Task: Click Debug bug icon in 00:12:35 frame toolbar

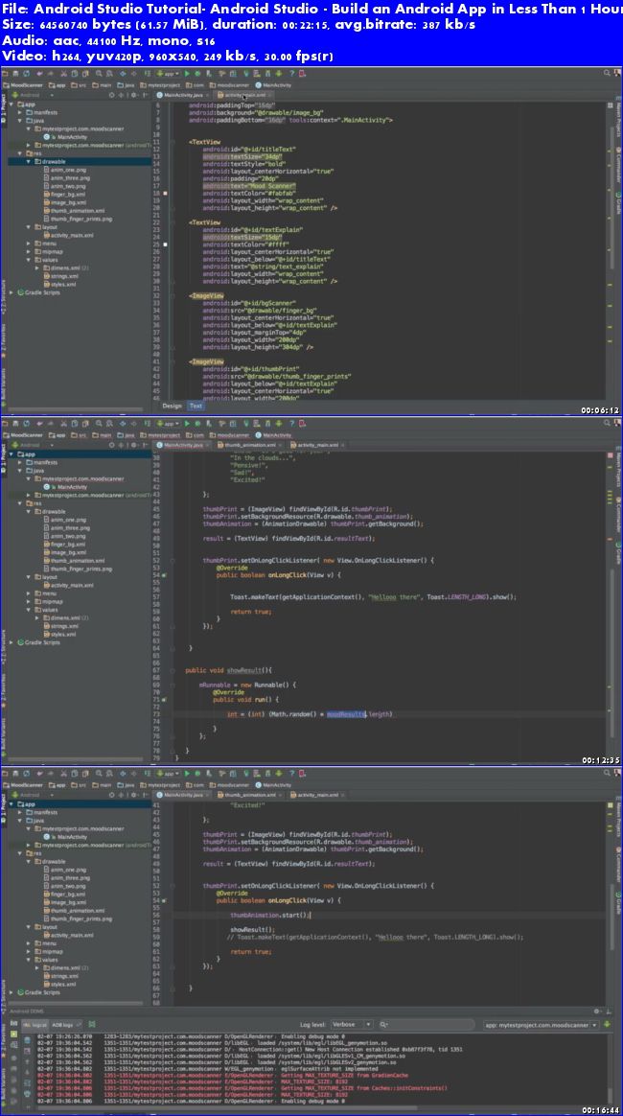Action: coord(197,424)
